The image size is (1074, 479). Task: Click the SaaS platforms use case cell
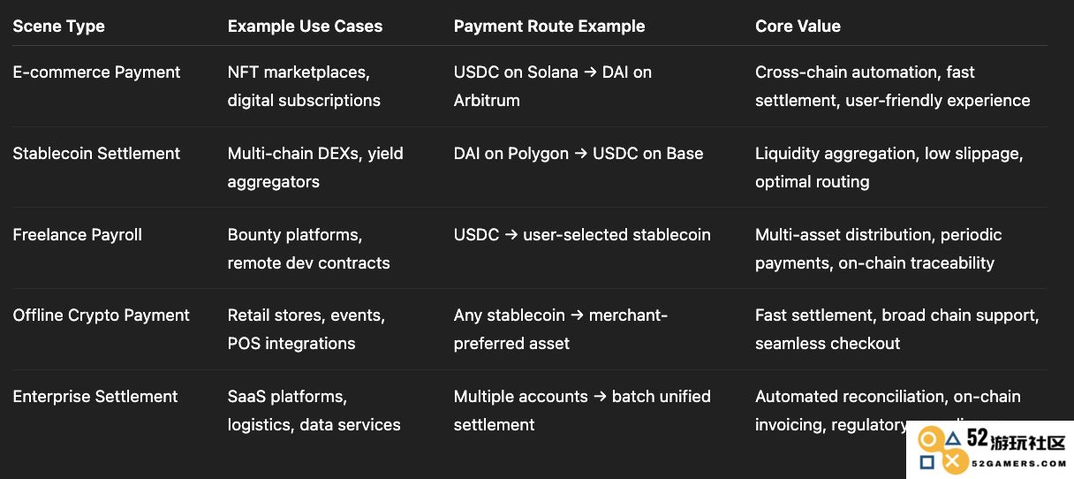314,411
